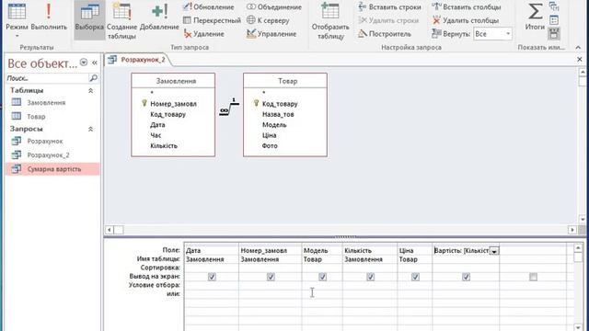Open the Товар table in navigation
Screen dimensions: 589x331
coord(36,117)
